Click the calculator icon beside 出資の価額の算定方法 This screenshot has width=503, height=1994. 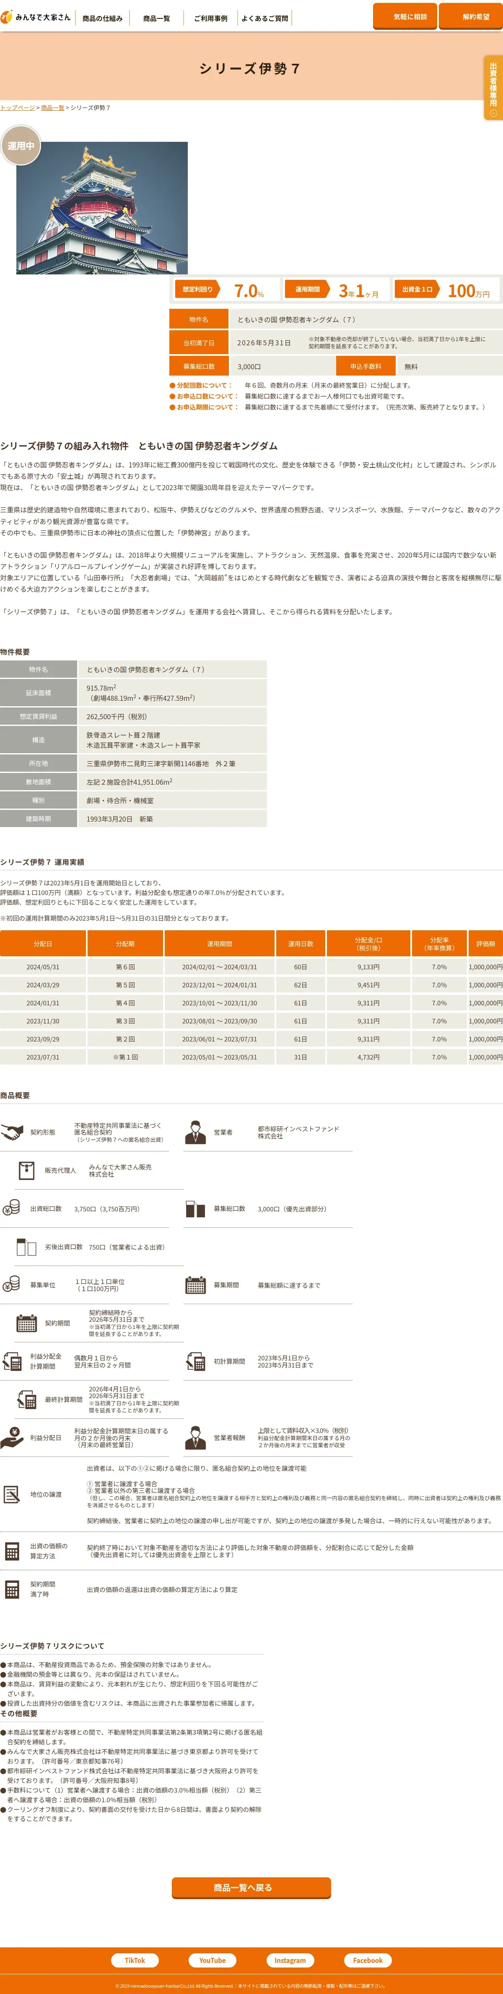pos(12,1551)
